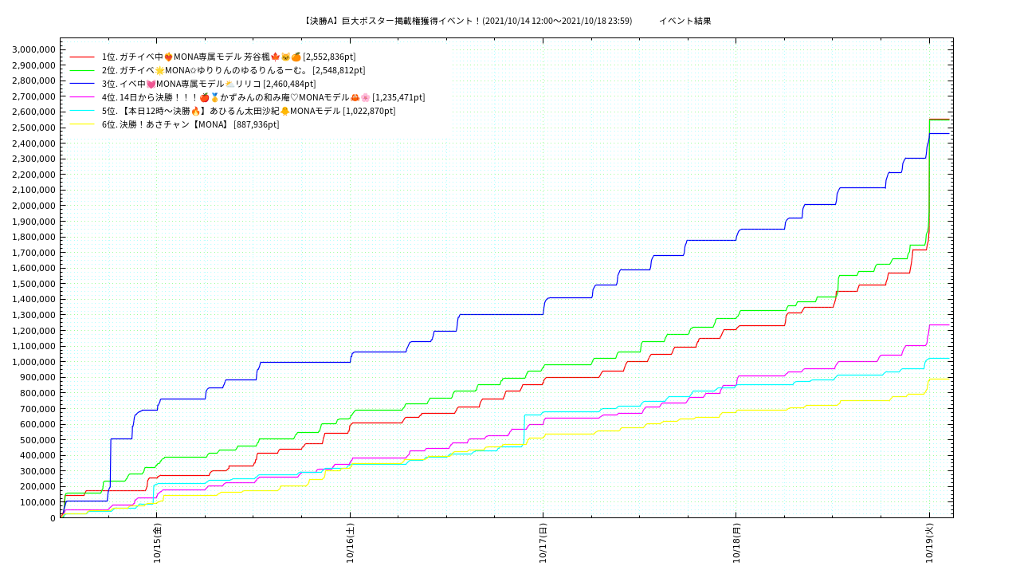
Task: Click the 2,500,000 y-axis label
Action: coord(34,128)
